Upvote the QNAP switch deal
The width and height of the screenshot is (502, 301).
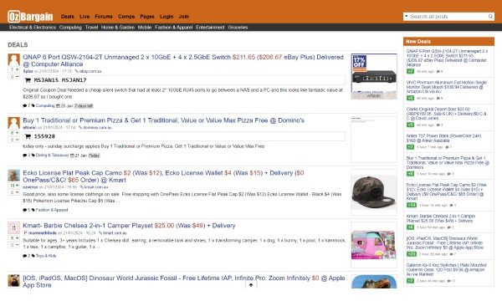click(17, 69)
